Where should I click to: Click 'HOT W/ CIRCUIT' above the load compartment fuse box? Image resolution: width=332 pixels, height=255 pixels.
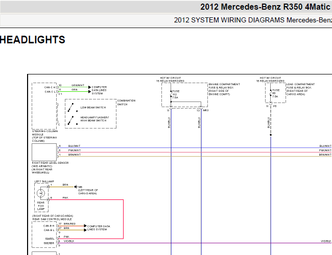[270, 78]
